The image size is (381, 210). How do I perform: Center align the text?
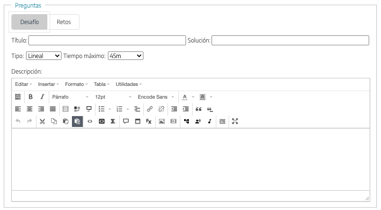pyautogui.click(x=30, y=109)
